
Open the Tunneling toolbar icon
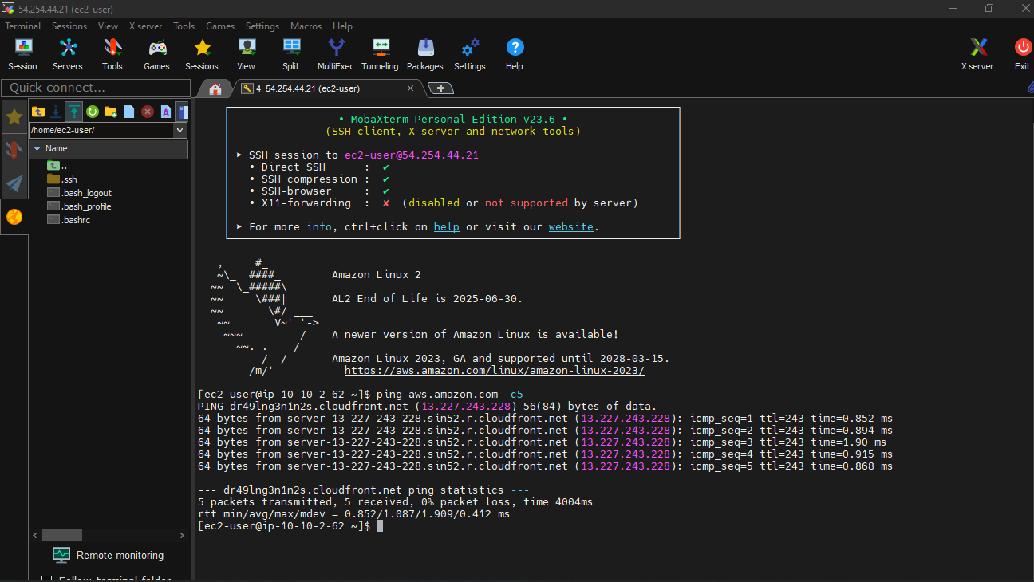[x=380, y=54]
